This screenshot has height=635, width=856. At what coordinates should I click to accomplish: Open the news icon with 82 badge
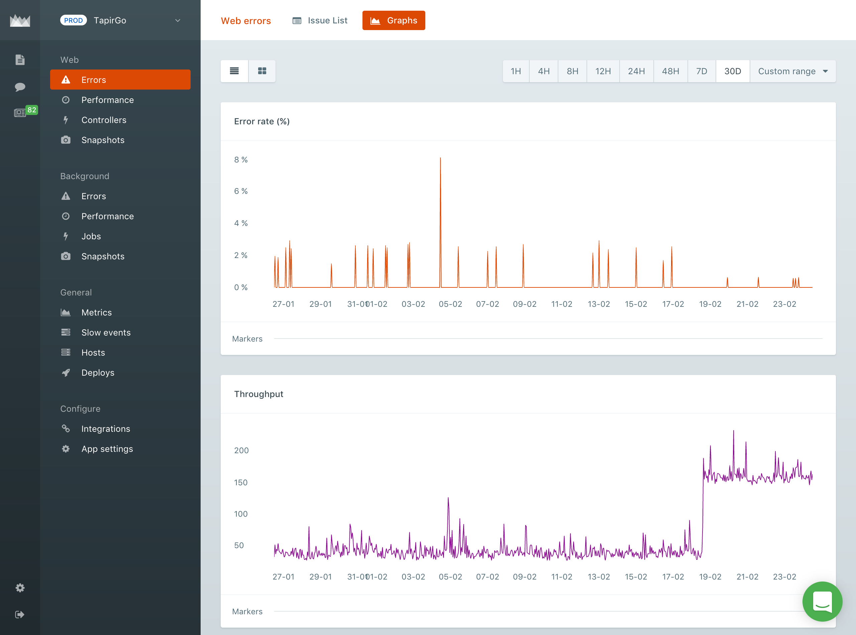click(x=21, y=113)
